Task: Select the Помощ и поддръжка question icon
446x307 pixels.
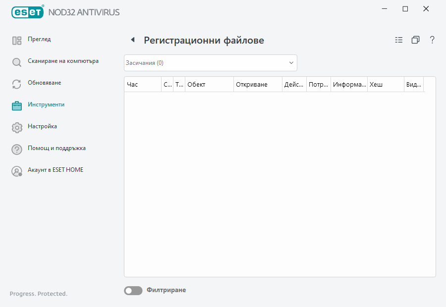Action: click(16, 149)
